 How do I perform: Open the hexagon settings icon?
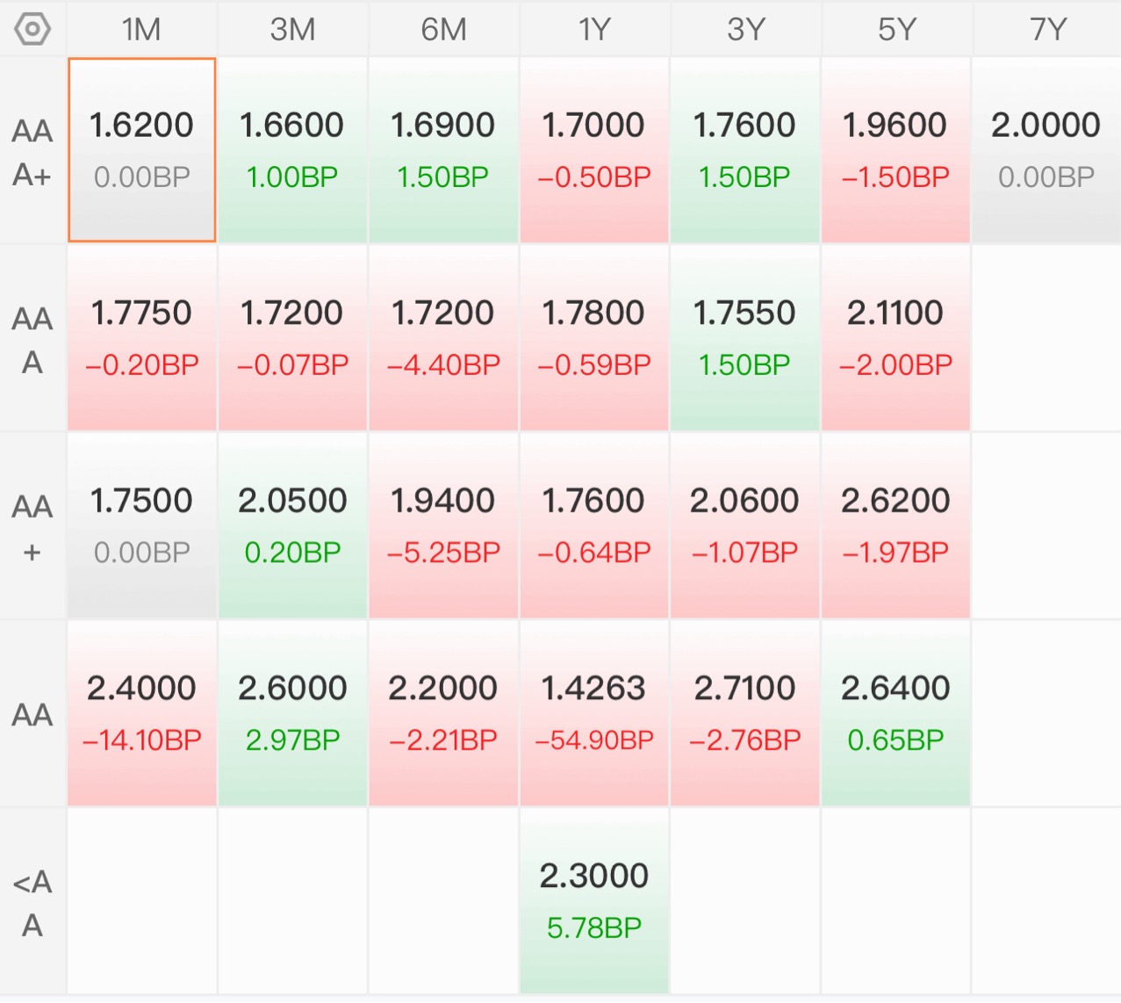point(32,30)
